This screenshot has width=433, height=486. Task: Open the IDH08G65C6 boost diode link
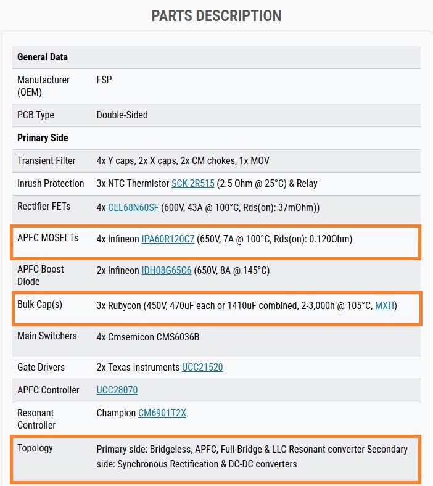coord(167,270)
